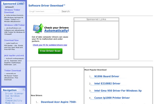The height and width of the screenshot is (104, 156).
Task: Click the Check your Drivers heading
Action: pyautogui.click(x=56, y=28)
